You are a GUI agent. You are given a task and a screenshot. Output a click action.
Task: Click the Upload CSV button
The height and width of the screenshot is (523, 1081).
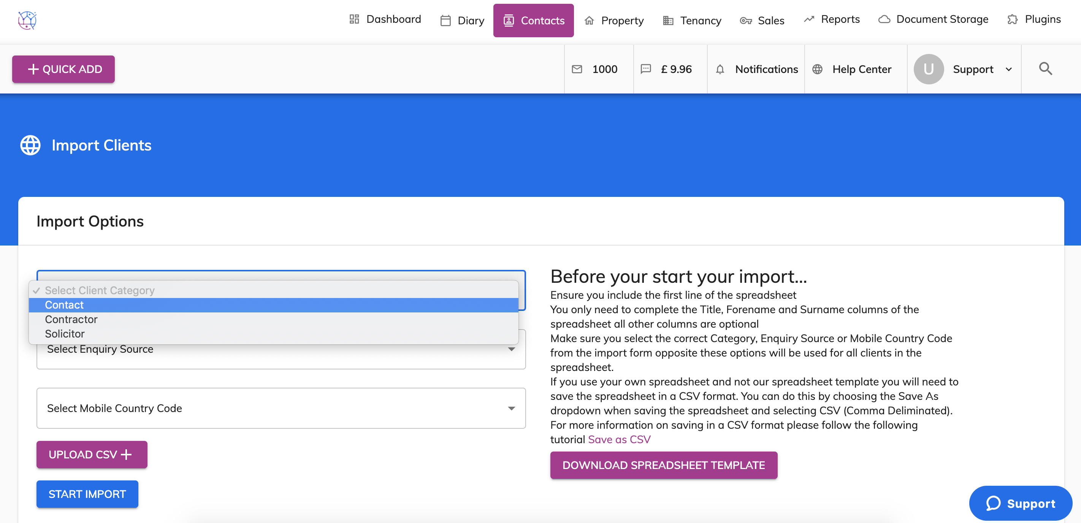coord(92,454)
